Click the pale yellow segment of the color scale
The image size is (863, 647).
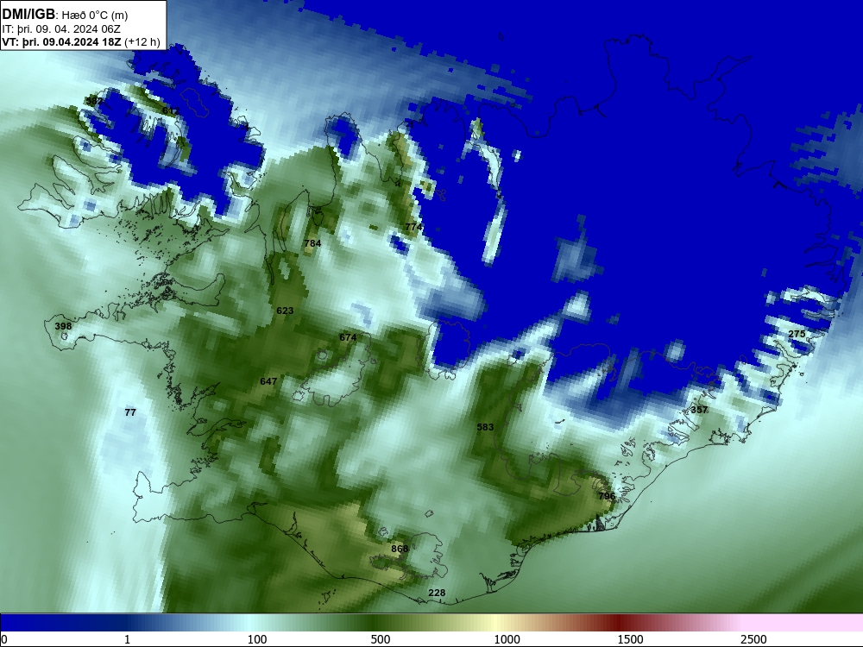[x=495, y=622]
